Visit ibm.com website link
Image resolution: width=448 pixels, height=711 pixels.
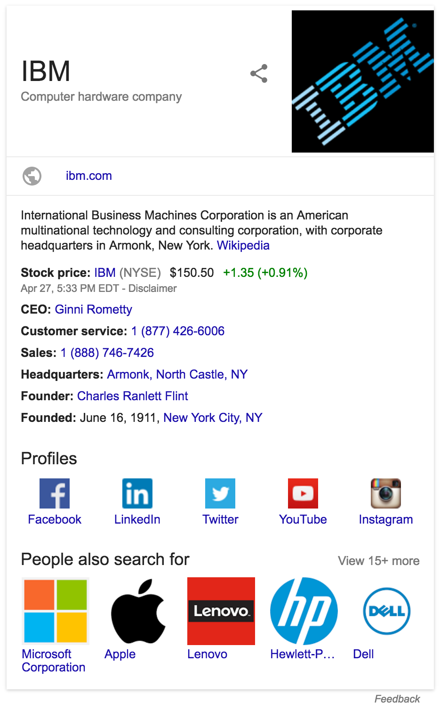click(x=89, y=176)
